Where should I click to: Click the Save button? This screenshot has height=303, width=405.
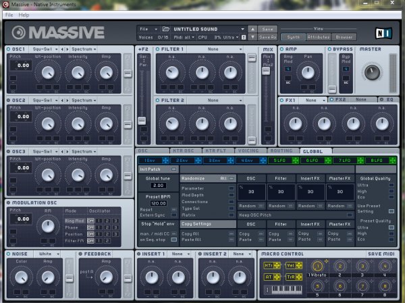pyautogui.click(x=267, y=29)
